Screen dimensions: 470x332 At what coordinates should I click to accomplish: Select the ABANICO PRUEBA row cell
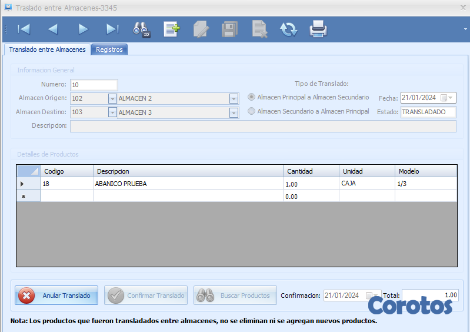[187, 184]
